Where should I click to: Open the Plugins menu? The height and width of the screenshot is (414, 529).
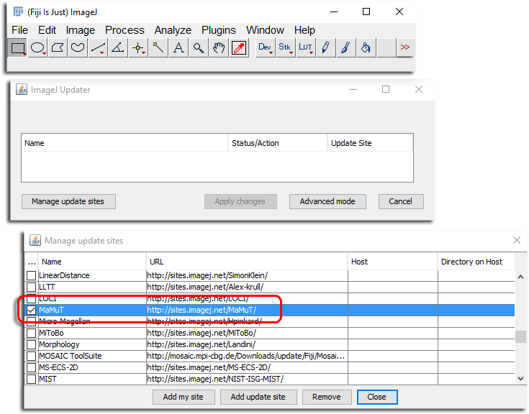click(x=219, y=30)
